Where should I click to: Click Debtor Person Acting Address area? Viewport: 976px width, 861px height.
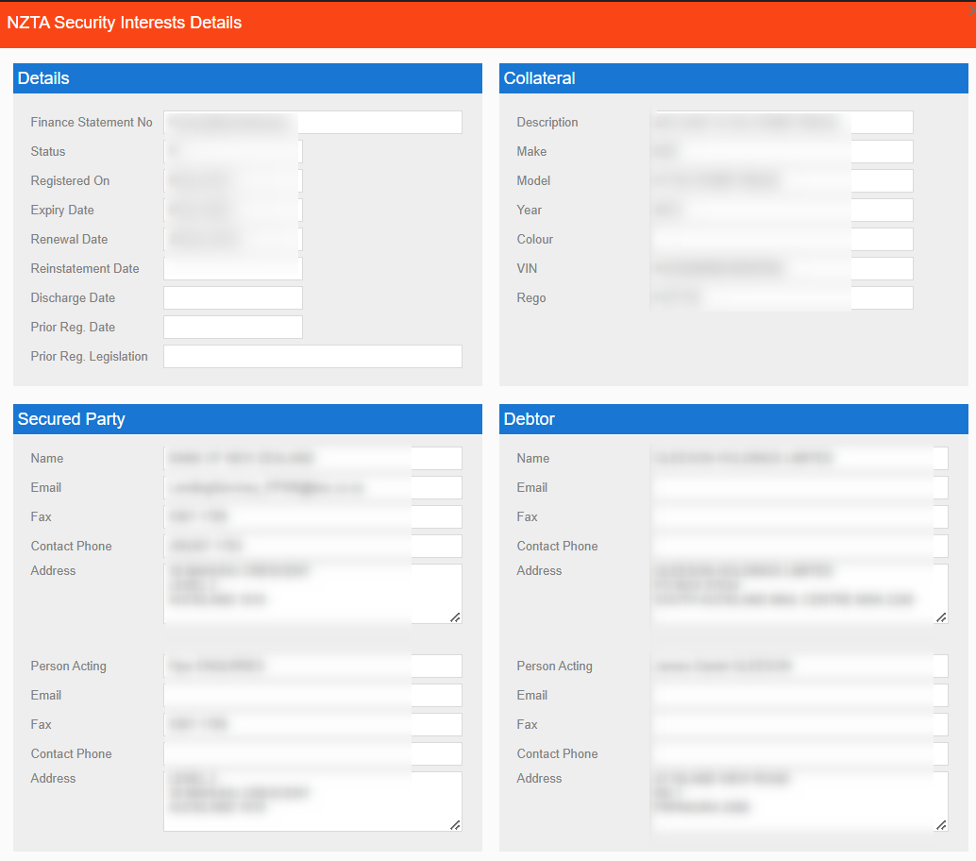[799, 802]
